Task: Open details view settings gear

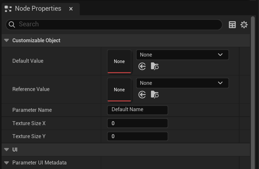Action: tap(244, 25)
